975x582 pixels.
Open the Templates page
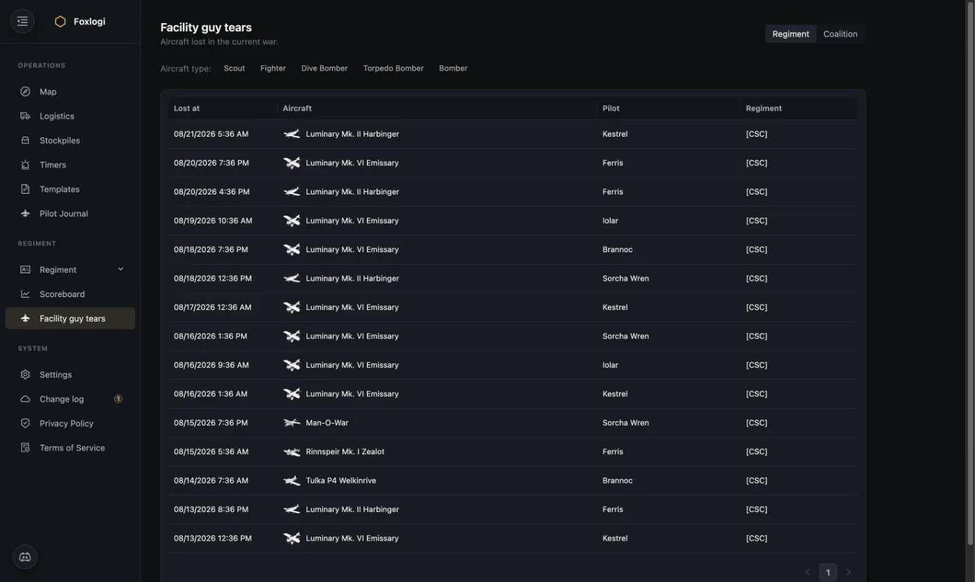[70, 189]
